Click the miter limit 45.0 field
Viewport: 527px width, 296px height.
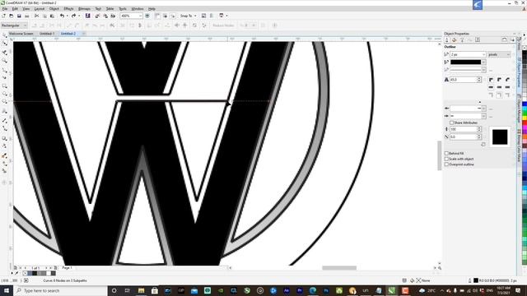463,80
